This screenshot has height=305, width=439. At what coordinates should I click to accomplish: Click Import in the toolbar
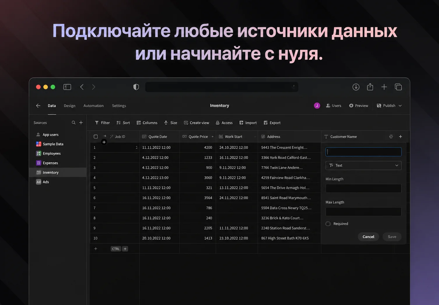click(x=248, y=123)
